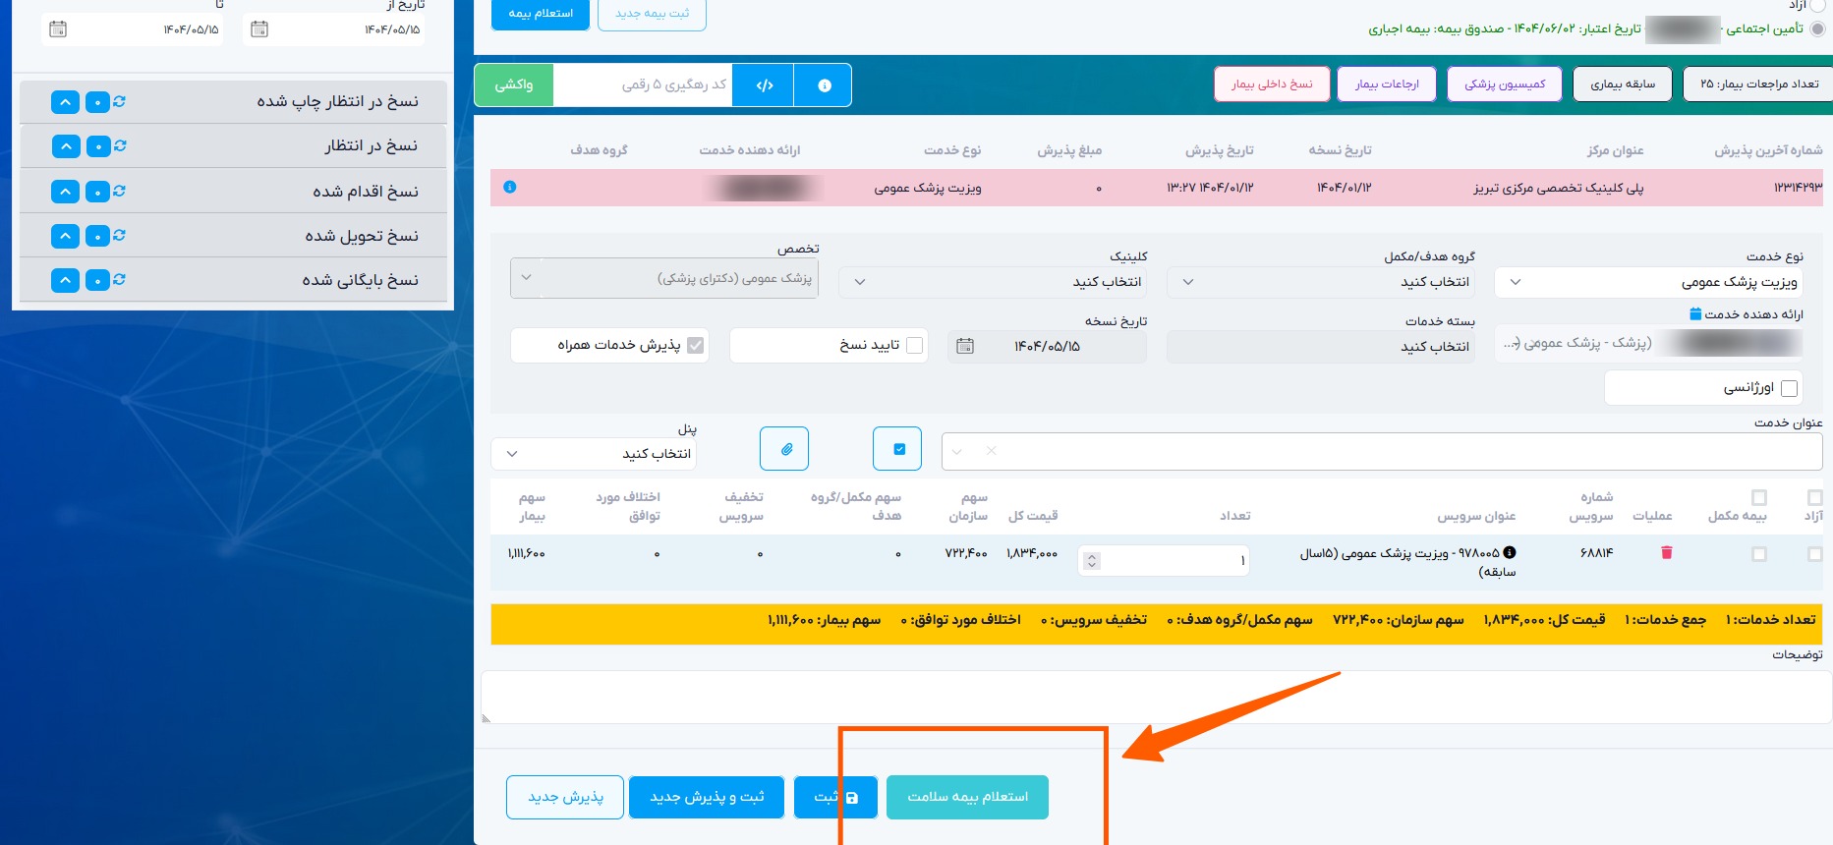Clear the عنوان خدمت field with the X
The image size is (1833, 845).
click(x=992, y=451)
